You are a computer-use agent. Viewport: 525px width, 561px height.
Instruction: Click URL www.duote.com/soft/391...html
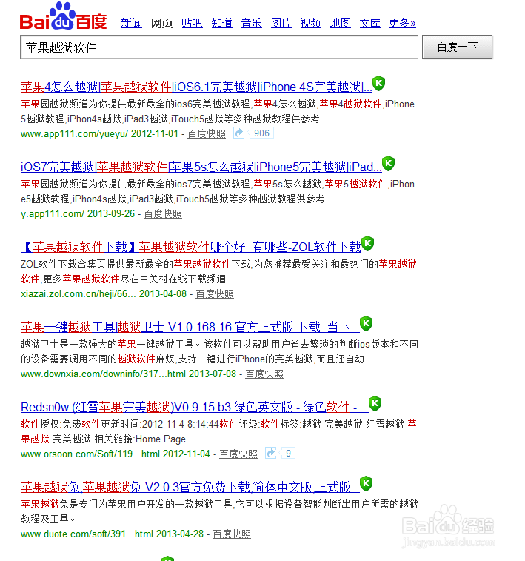point(87,534)
